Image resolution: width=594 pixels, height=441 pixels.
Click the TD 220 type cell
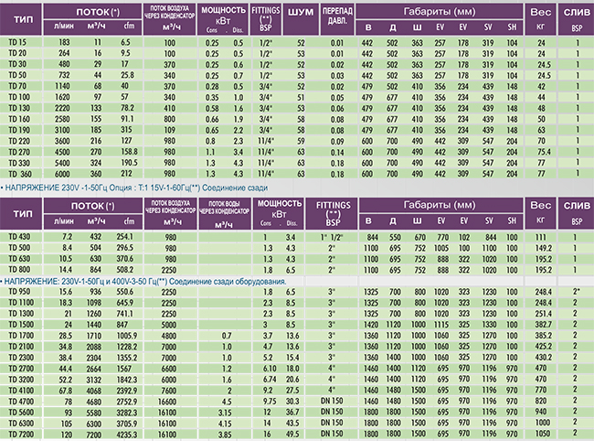[x=18, y=142]
